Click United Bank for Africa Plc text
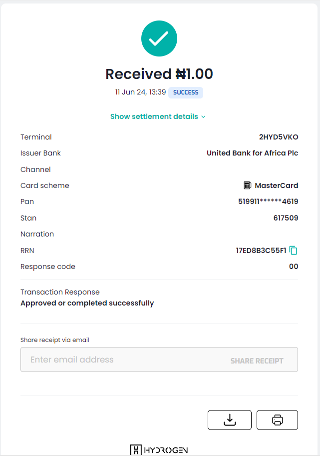Image resolution: width=320 pixels, height=456 pixels. [252, 153]
